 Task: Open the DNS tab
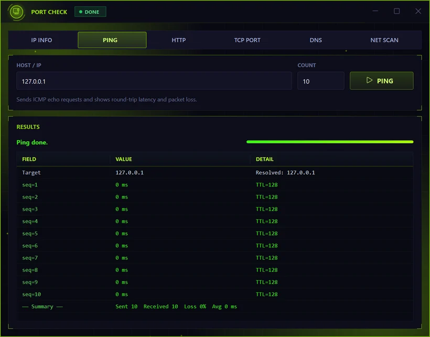(316, 40)
